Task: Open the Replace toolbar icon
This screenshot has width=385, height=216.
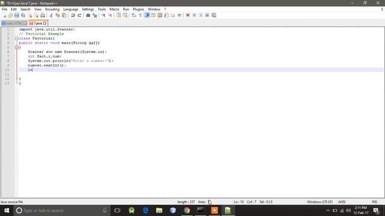Action: point(94,15)
